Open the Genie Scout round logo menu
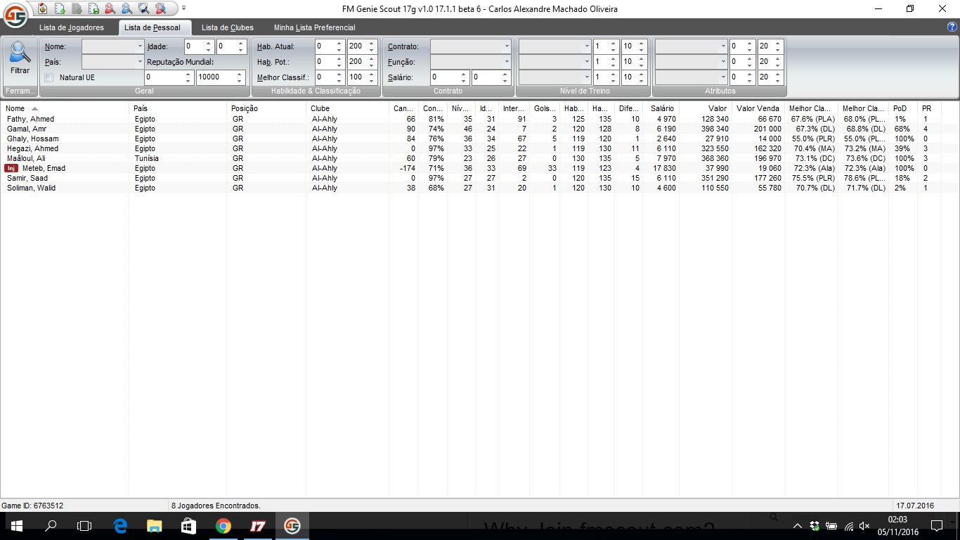 tap(14, 14)
